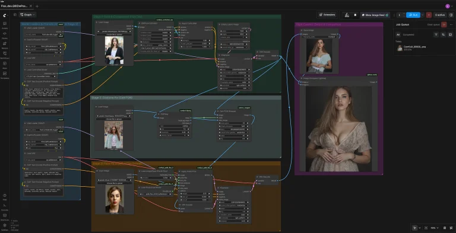
Task: Click the width field in Empty Latent Image
Action: tap(234, 31)
